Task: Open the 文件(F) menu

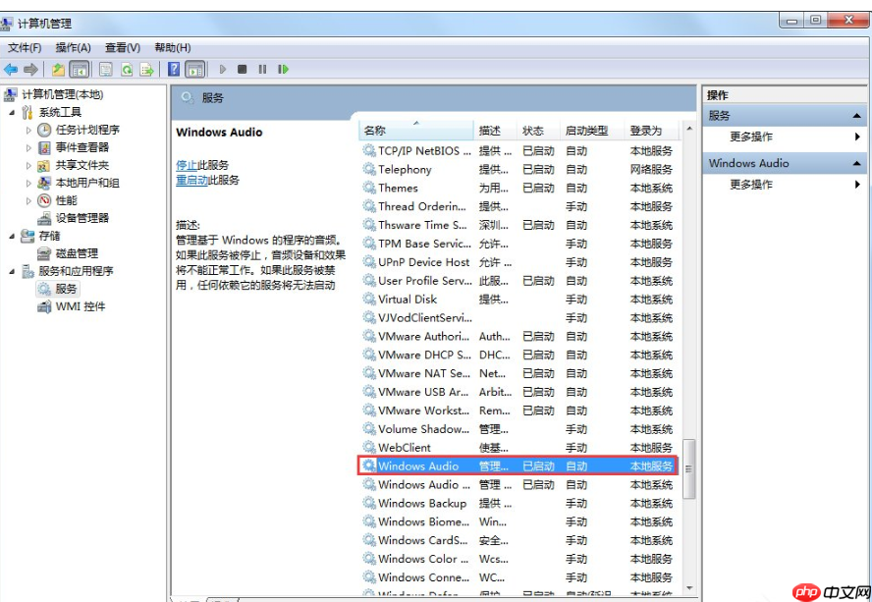Action: click(25, 47)
